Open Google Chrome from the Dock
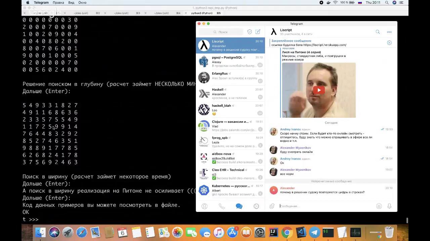The image size is (430, 241). [x=287, y=232]
